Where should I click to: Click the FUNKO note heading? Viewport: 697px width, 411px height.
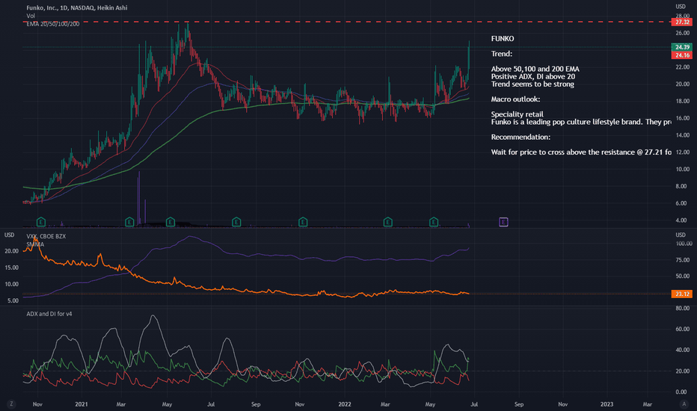click(x=503, y=39)
